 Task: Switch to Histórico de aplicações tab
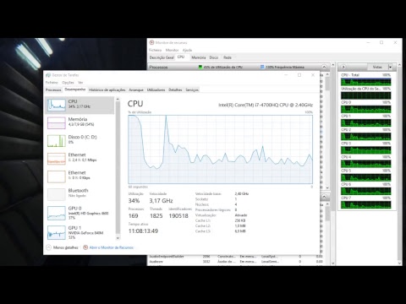pos(107,90)
